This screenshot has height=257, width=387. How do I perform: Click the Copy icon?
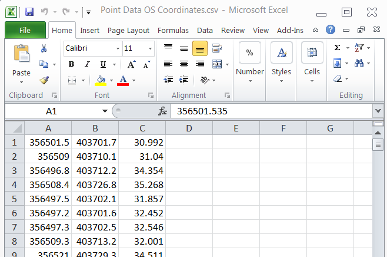pyautogui.click(x=44, y=64)
